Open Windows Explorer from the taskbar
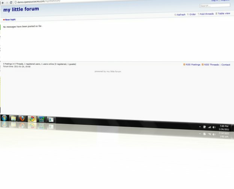Viewport: 234px width, 189px height. coord(14,119)
